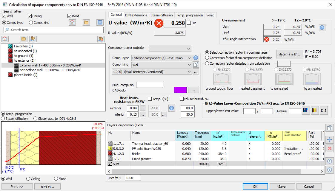Open the Comp. kind Wall dropdown
This screenshot has width=335, height=191.
tap(162, 65)
